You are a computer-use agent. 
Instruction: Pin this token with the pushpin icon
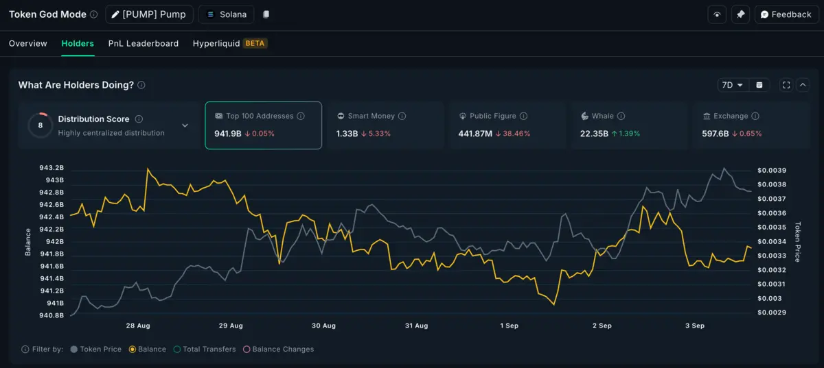(x=740, y=14)
